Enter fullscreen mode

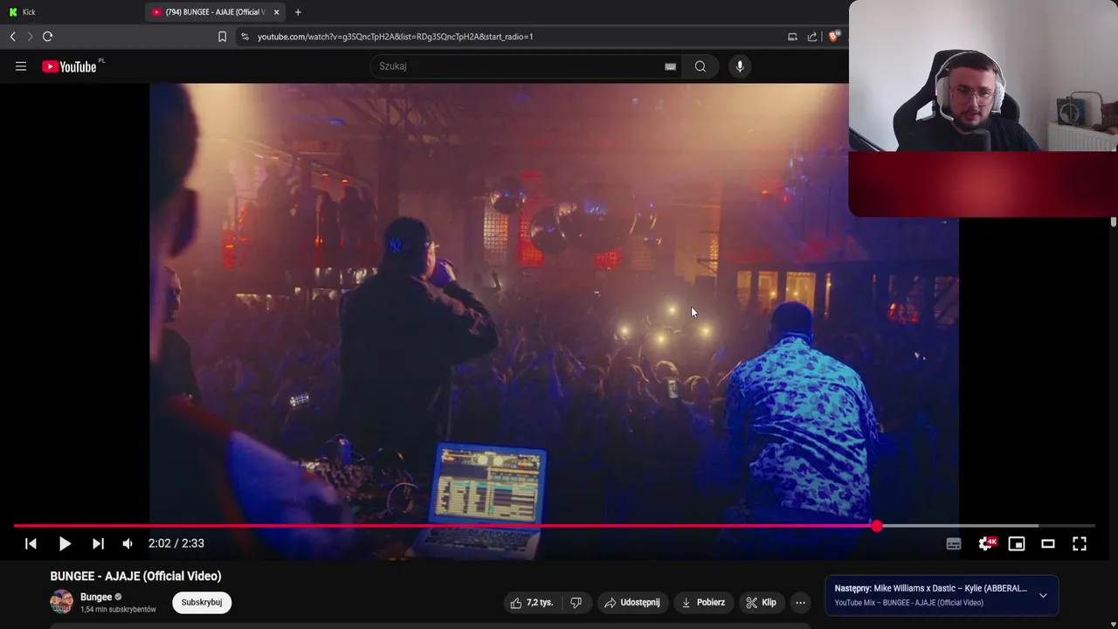coord(1080,543)
